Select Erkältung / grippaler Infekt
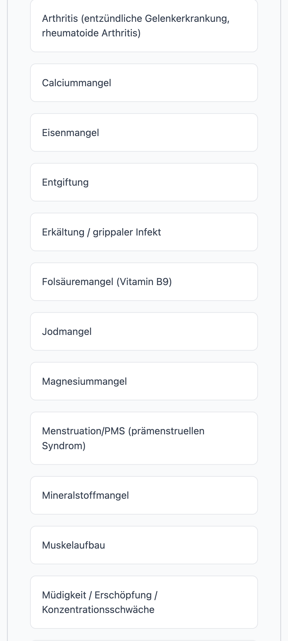288x641 pixels. (x=144, y=232)
